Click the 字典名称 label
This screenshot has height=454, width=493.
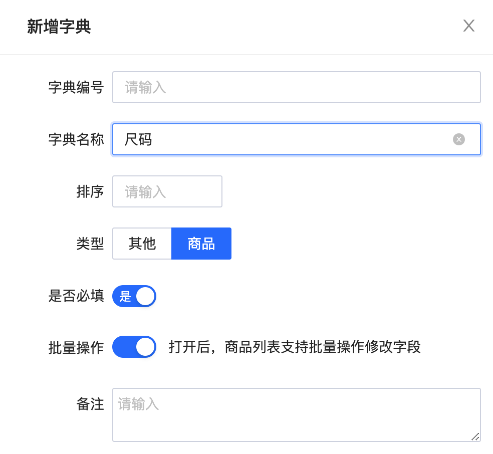point(76,139)
